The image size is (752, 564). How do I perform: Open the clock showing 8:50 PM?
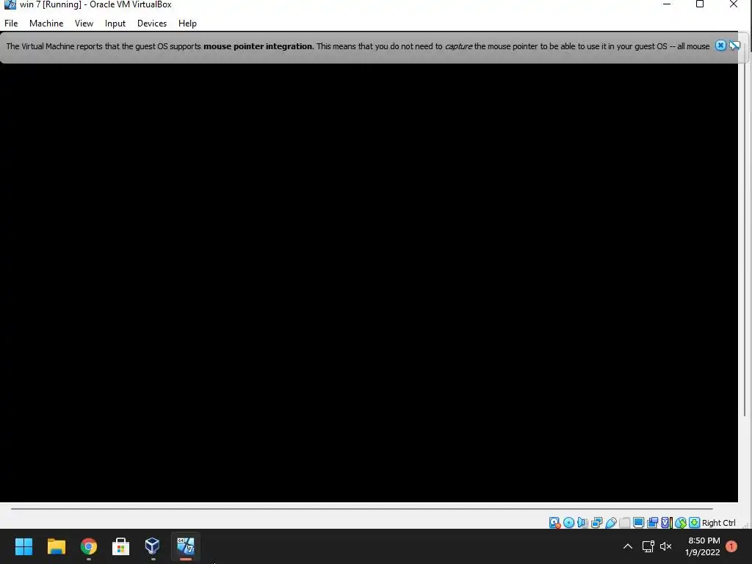703,546
